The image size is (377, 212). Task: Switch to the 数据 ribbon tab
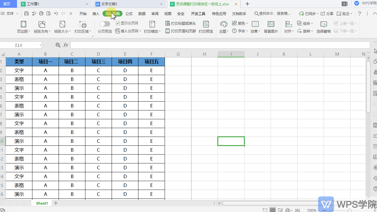[x=142, y=13]
